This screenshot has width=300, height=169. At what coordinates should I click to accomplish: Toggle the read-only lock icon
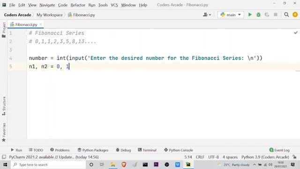(x=294, y=157)
